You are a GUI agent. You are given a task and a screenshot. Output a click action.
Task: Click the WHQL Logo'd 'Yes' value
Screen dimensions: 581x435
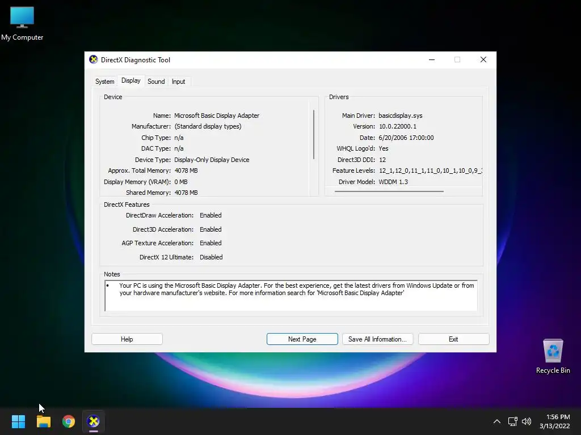[x=384, y=148]
